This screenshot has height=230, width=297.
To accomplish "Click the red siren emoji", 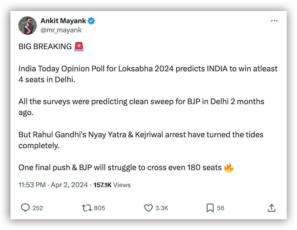I will pyautogui.click(x=79, y=47).
